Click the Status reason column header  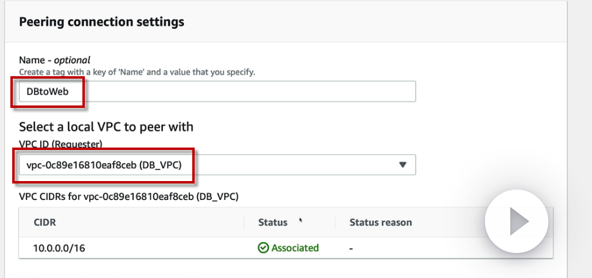(x=380, y=223)
